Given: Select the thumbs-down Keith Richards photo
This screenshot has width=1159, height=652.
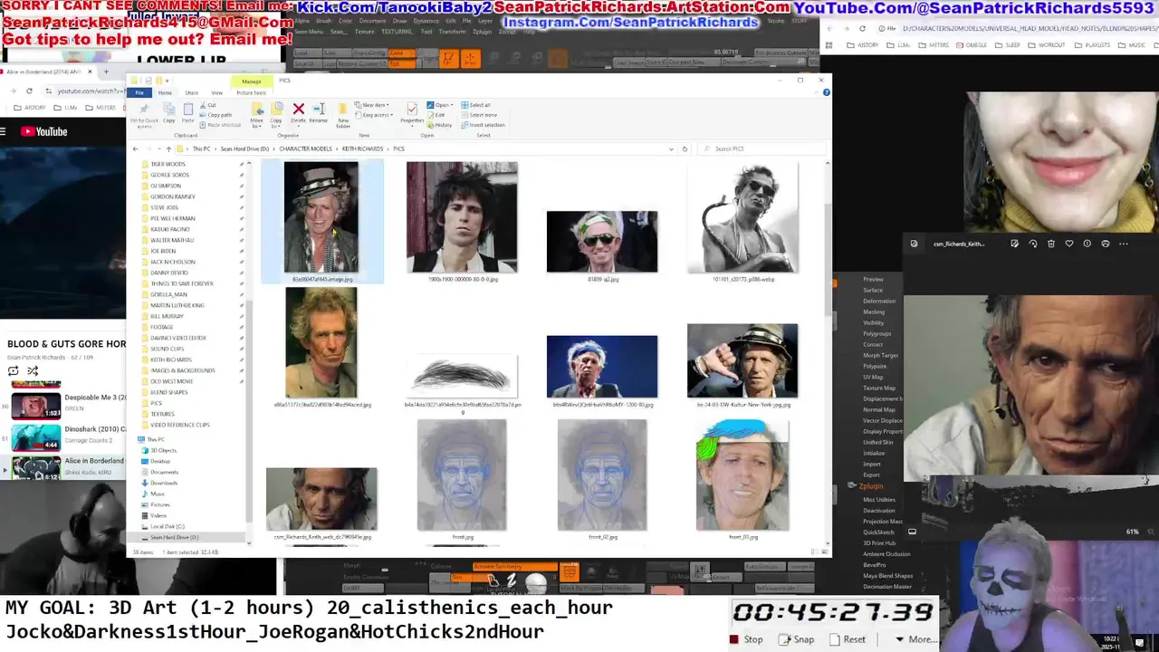Looking at the screenshot, I should pyautogui.click(x=742, y=360).
